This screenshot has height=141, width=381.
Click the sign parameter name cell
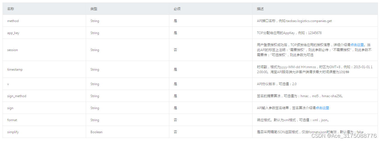click(x=10, y=108)
